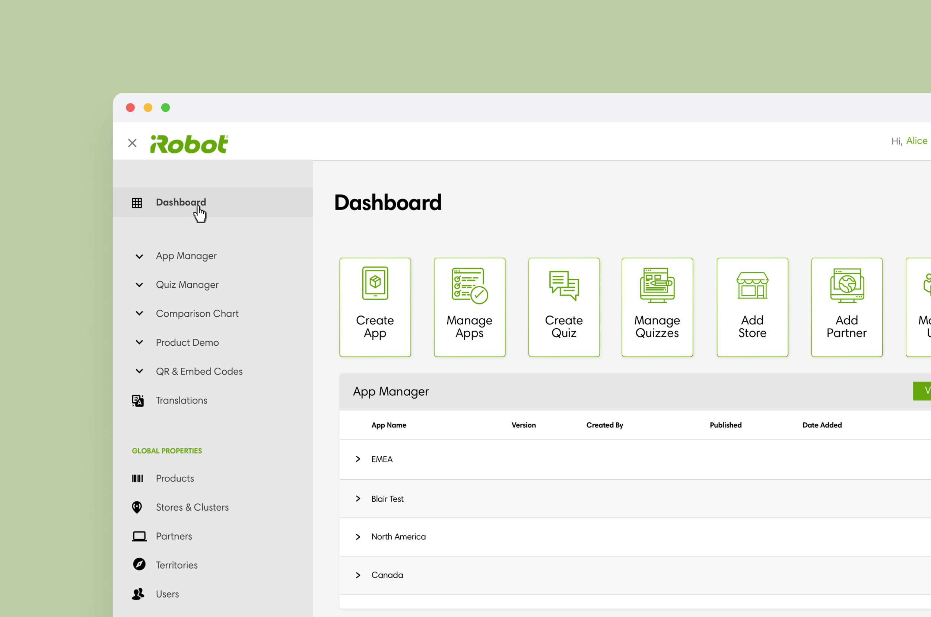Screen dimensions: 931x617
Task: Expand the Quiz Manager sidebar menu
Action: coord(139,285)
